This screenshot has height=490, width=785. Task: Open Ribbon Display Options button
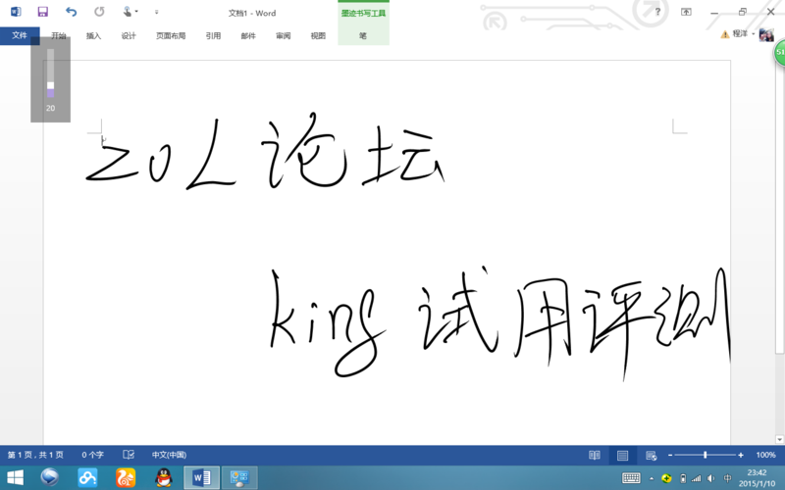pos(686,12)
